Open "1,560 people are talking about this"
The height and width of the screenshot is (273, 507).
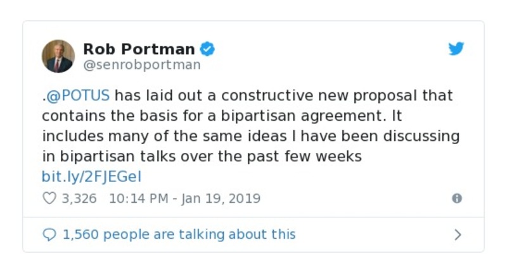(x=179, y=234)
